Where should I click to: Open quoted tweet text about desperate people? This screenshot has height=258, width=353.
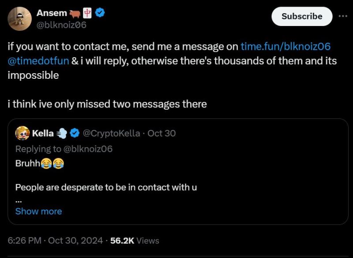click(106, 187)
